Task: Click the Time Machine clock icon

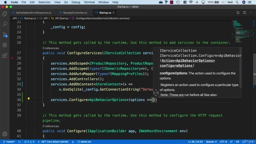Action: click(178, 2)
